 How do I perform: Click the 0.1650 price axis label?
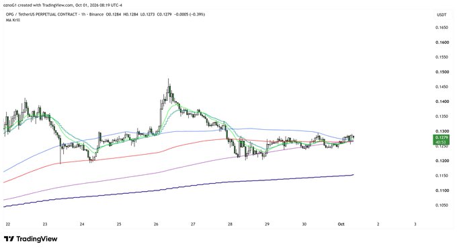coord(442,28)
